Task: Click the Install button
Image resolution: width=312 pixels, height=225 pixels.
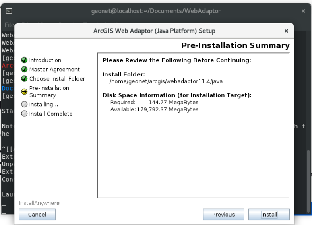Action: [269, 215]
